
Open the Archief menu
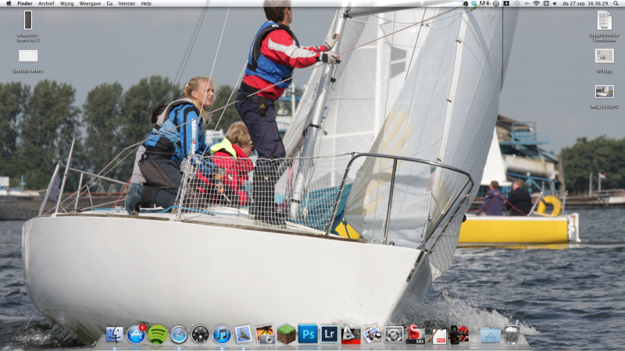click(46, 3)
